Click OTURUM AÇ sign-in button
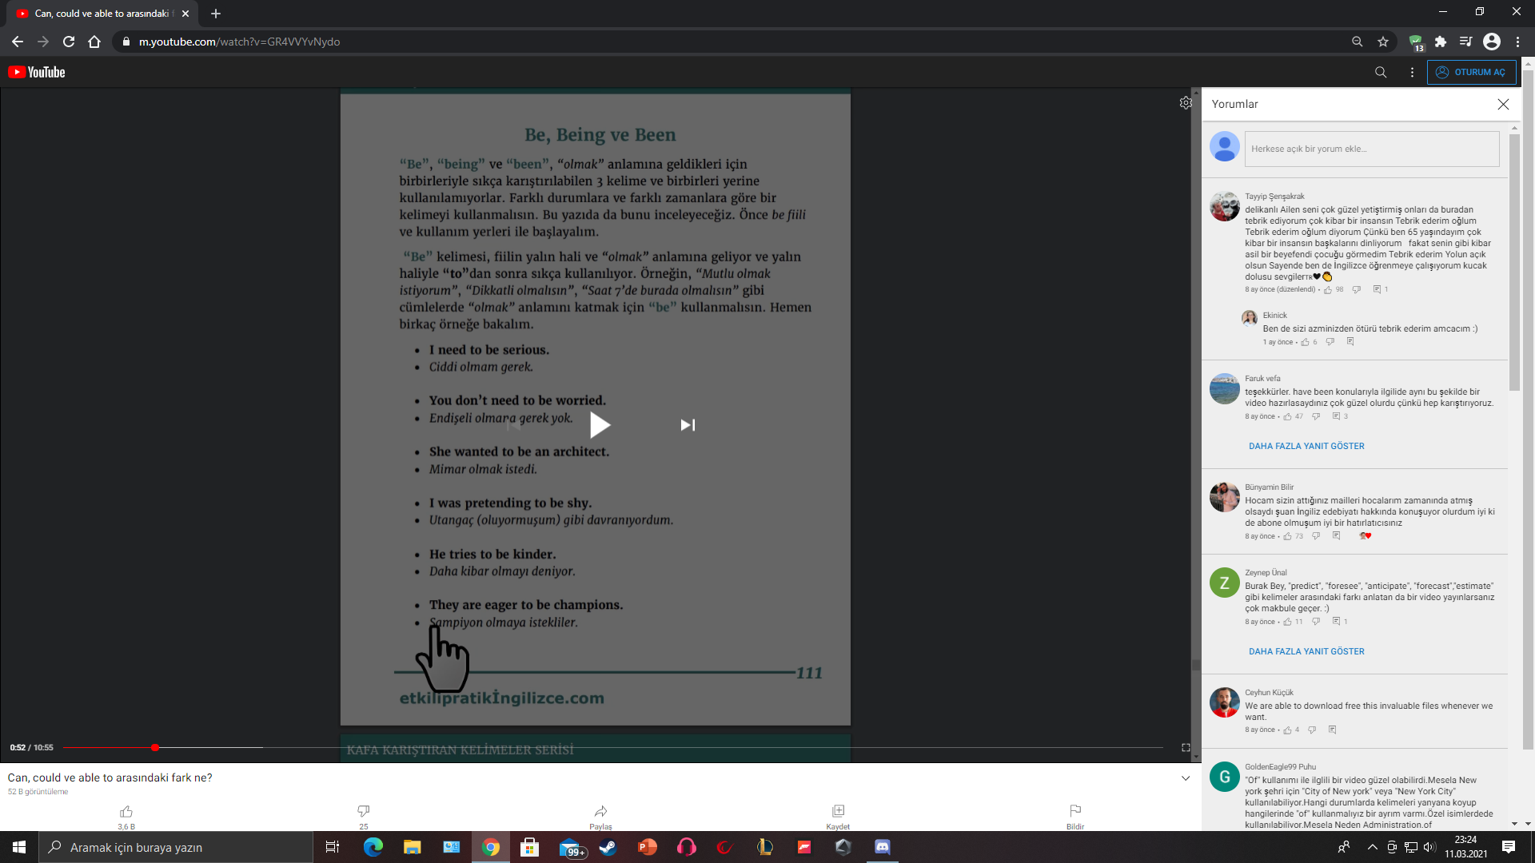This screenshot has width=1535, height=863. click(1471, 72)
